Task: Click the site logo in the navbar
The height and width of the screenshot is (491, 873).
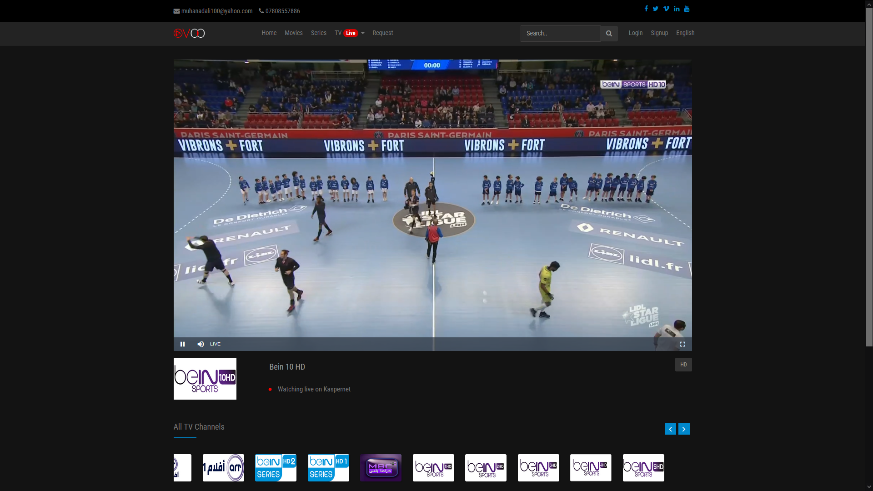Action: click(x=189, y=33)
